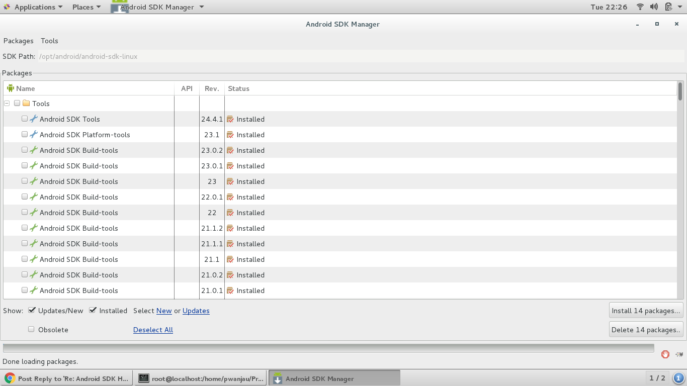Image resolution: width=687 pixels, height=386 pixels.
Task: Click the Tools folder icon in package tree
Action: click(26, 103)
